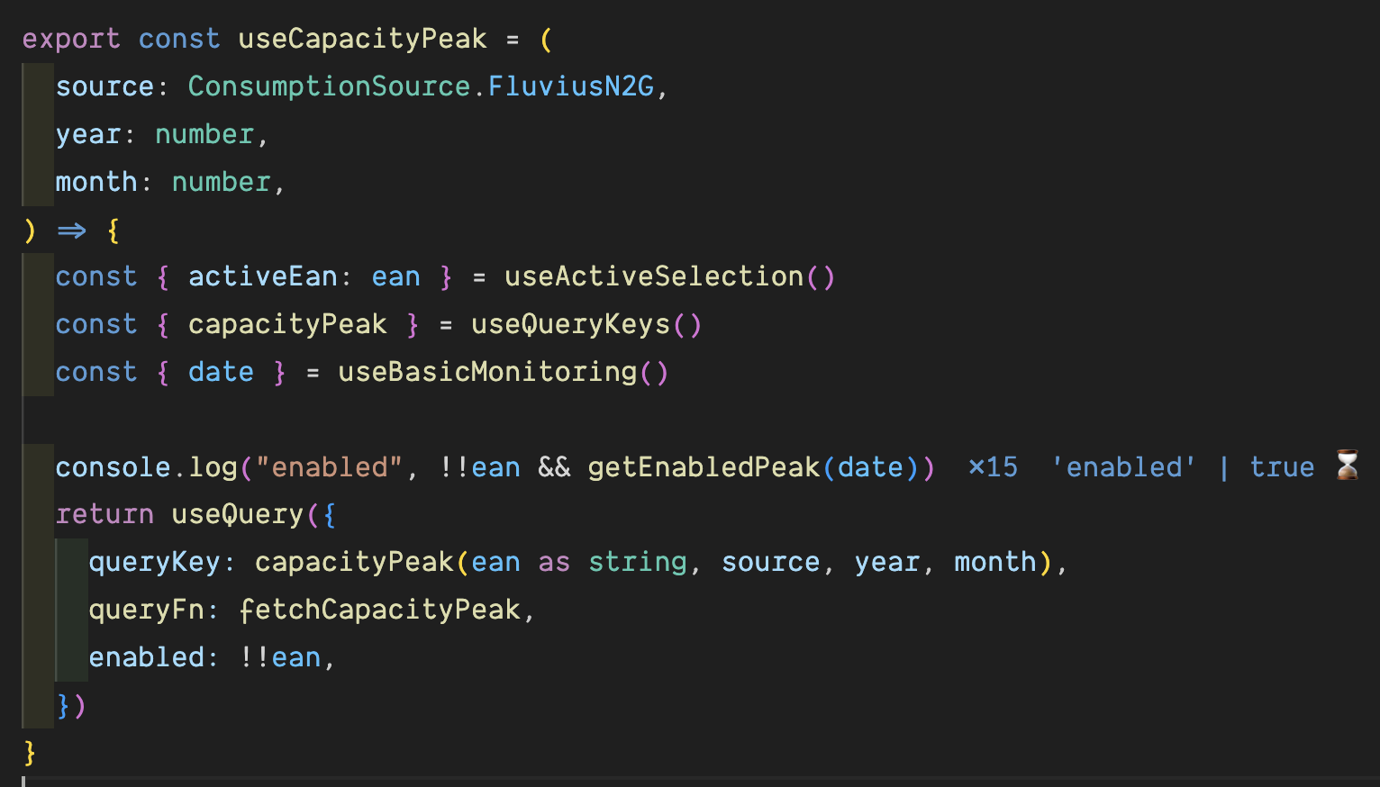Click the hourglass icon after the console output
This screenshot has width=1380, height=787.
point(1347,466)
